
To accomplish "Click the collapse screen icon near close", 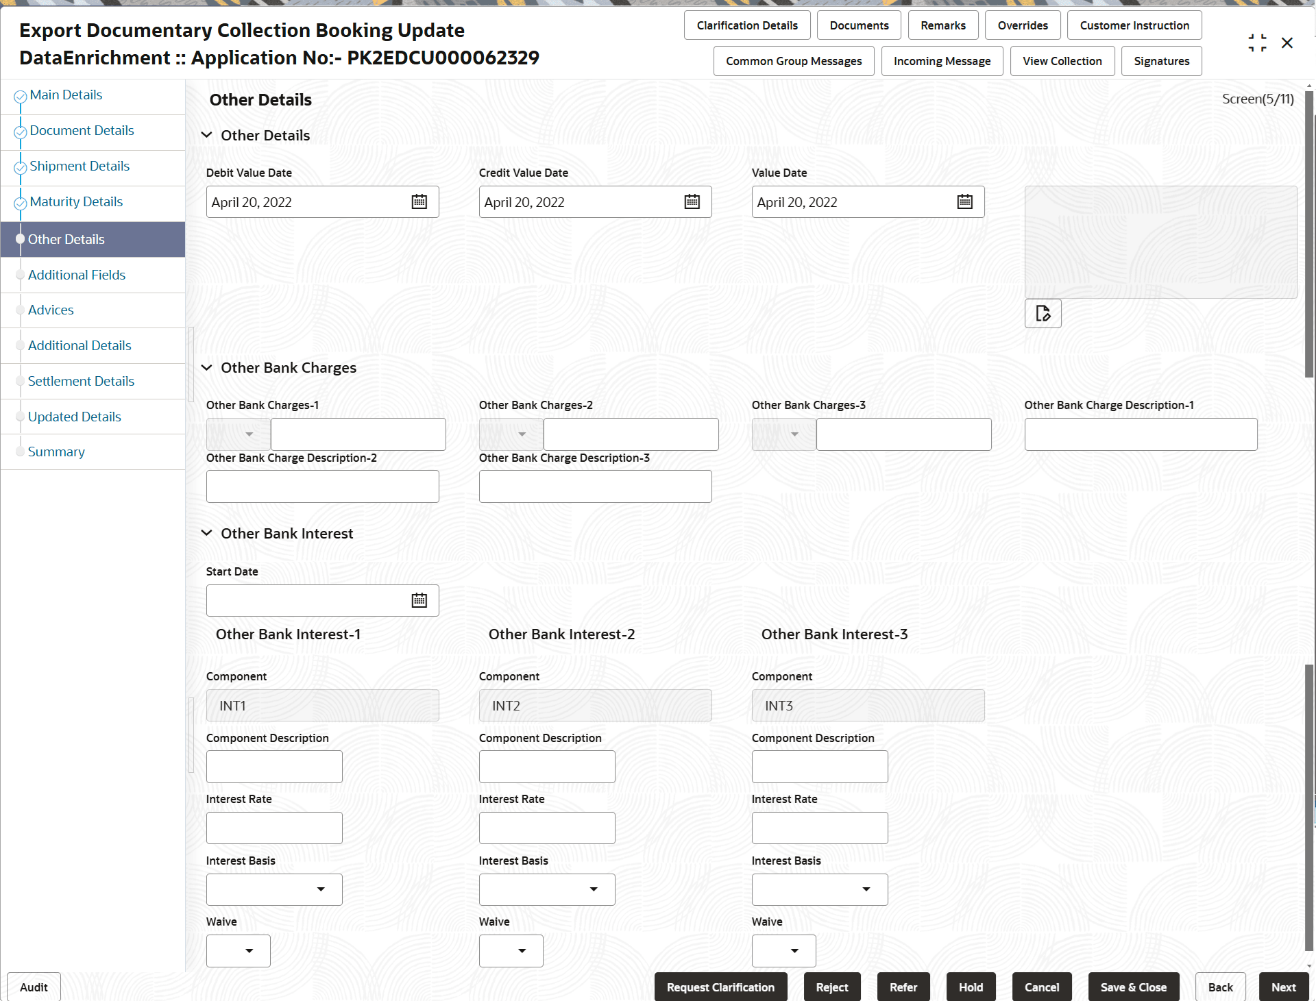I will (1257, 42).
